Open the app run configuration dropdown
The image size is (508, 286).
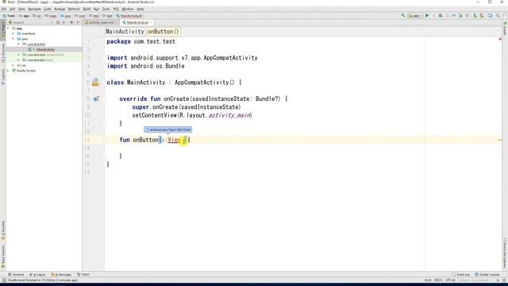(x=415, y=16)
